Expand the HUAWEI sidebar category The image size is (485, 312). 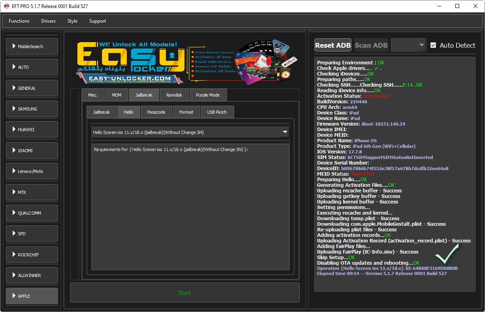32,130
